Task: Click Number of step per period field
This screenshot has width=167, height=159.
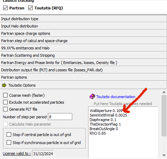Action: point(60,117)
